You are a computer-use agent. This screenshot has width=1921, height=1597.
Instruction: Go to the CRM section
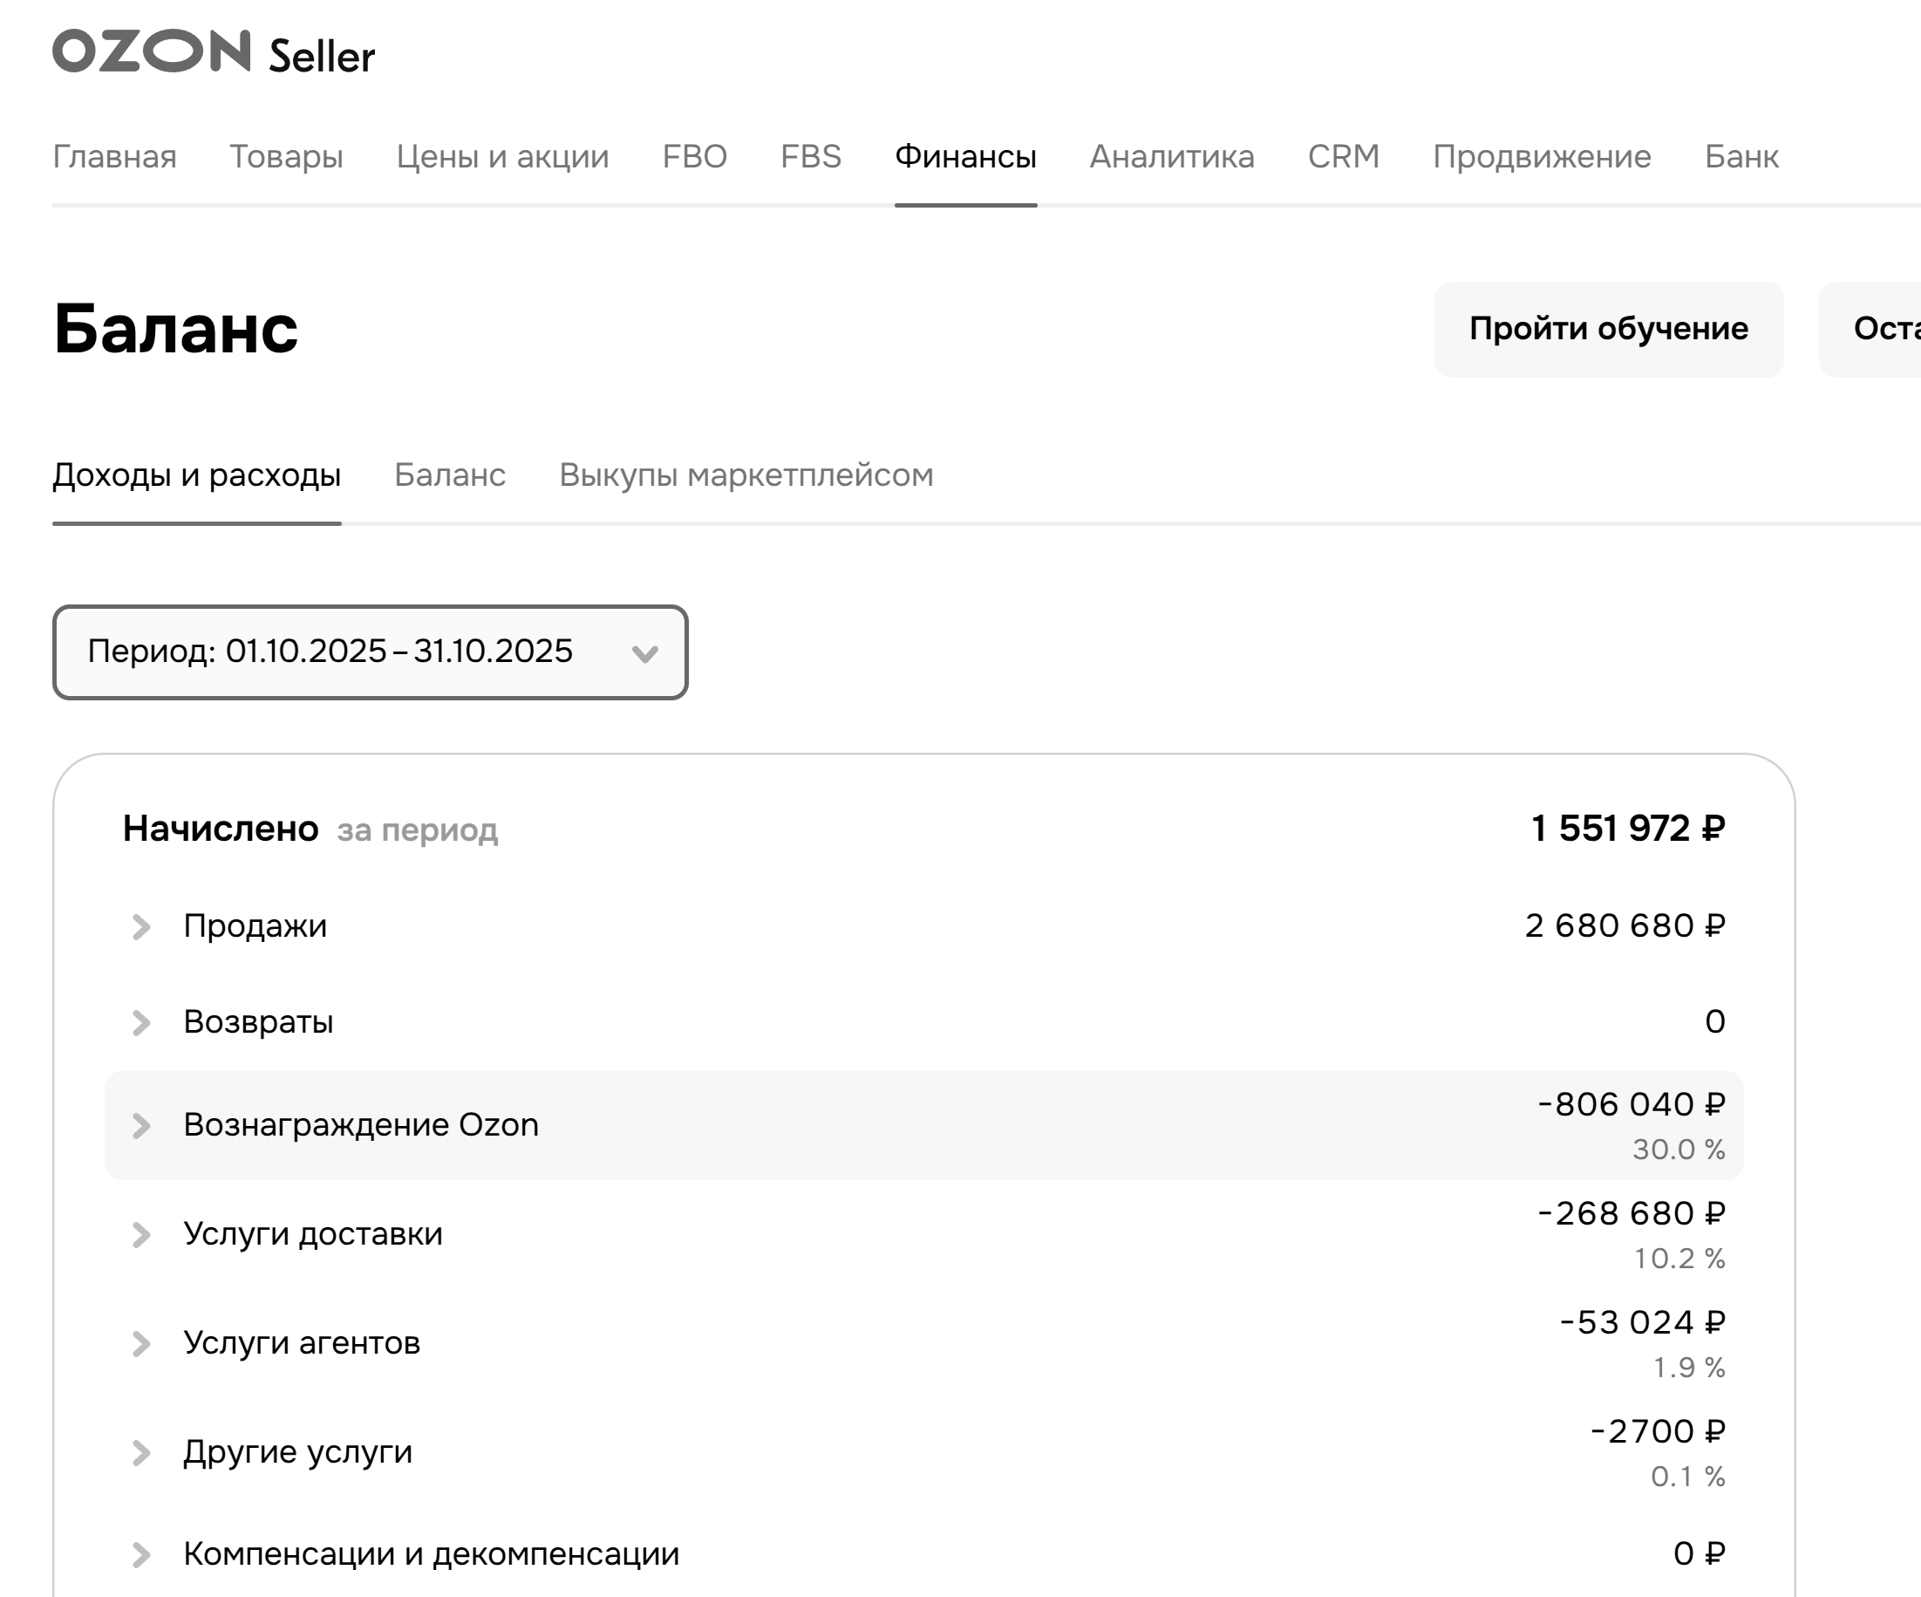(1343, 156)
